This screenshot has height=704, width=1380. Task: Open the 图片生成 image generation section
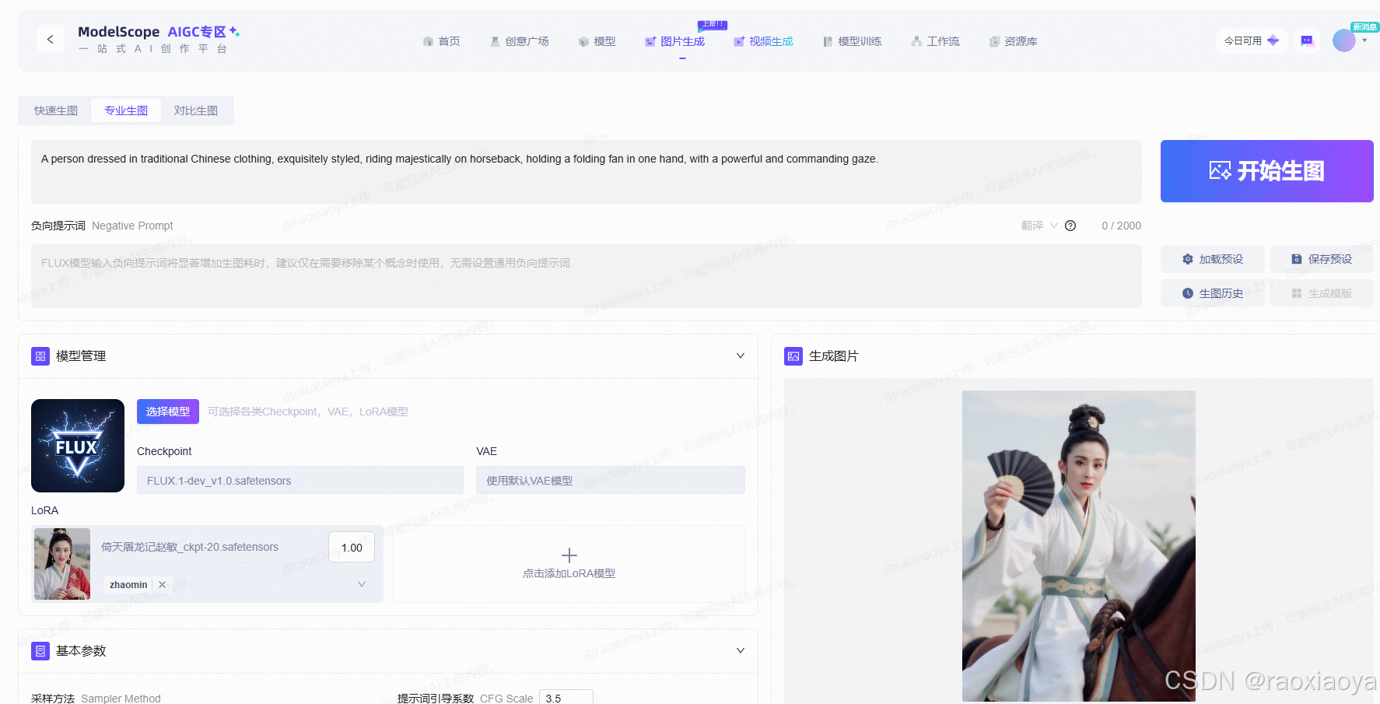[x=682, y=41]
